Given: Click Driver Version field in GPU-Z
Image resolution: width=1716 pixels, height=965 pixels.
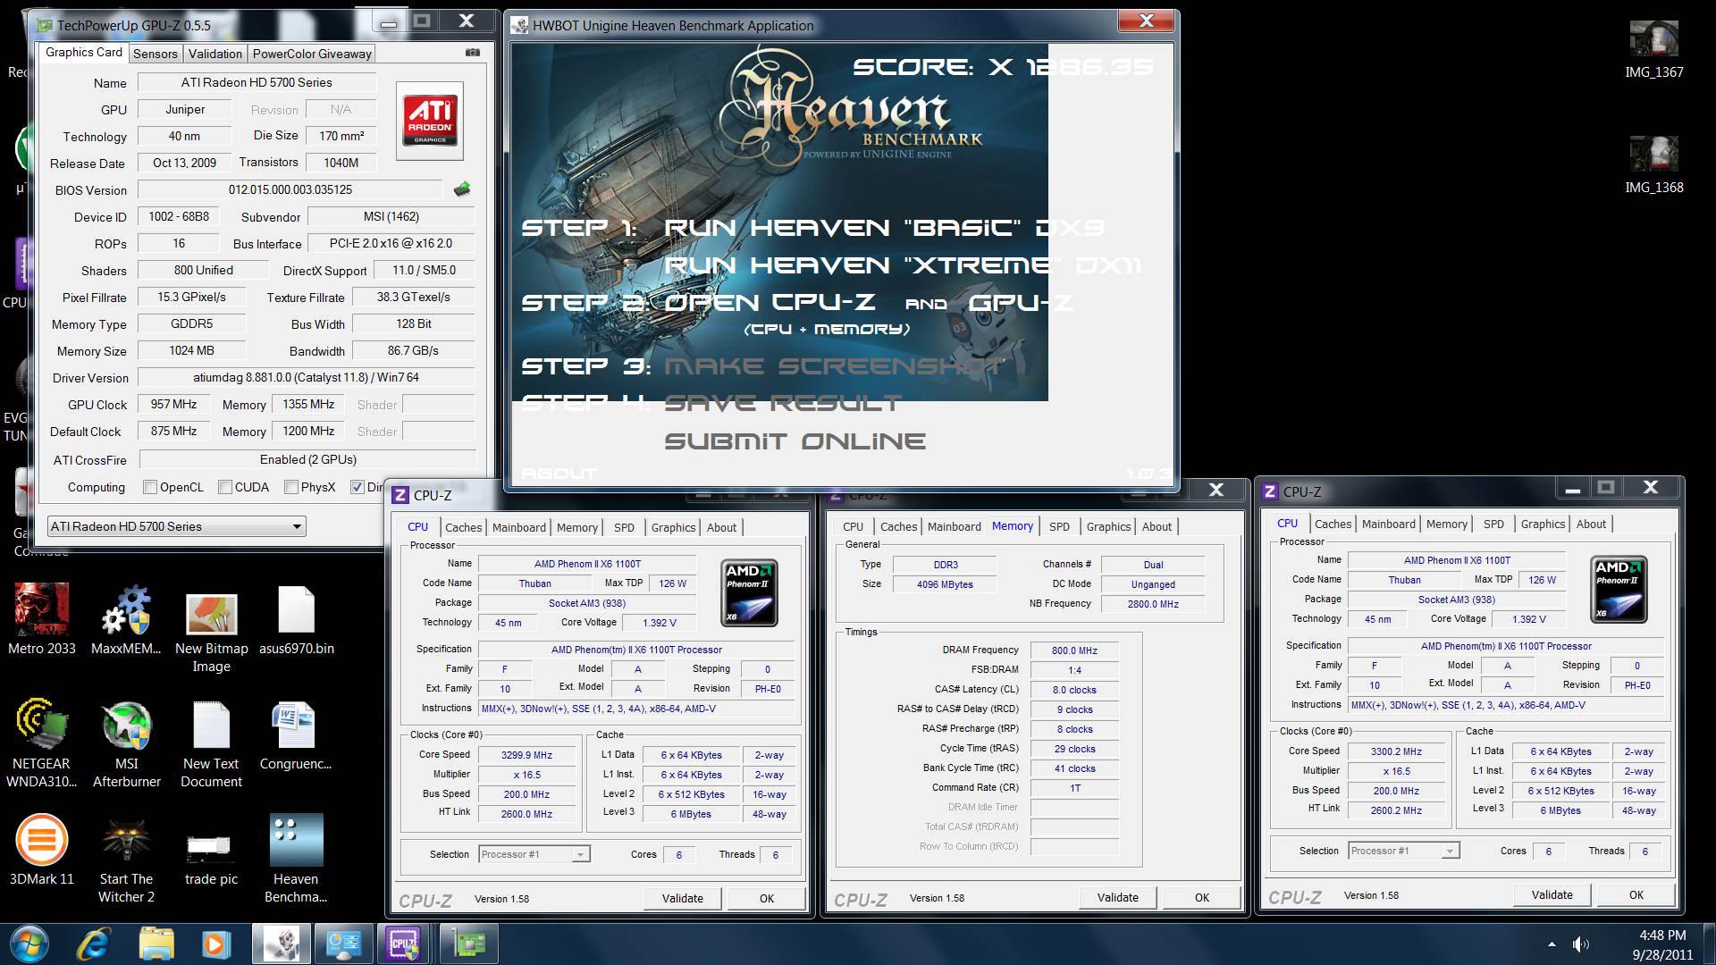Looking at the screenshot, I should 307,378.
